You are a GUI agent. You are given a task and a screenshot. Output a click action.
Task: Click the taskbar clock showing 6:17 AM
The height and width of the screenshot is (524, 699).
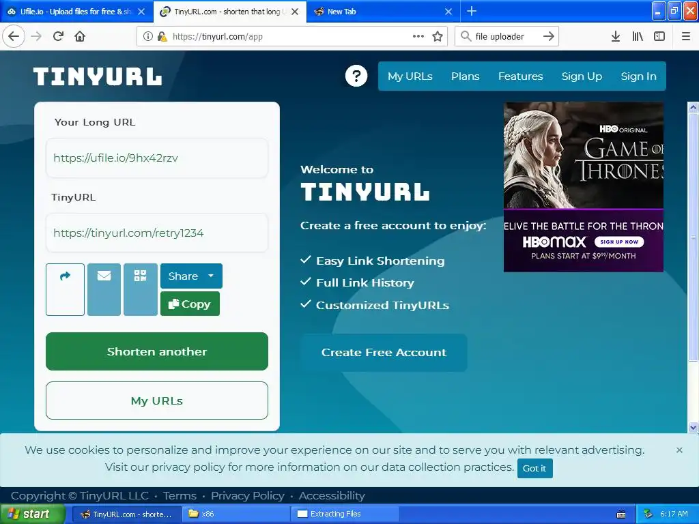pyautogui.click(x=674, y=514)
